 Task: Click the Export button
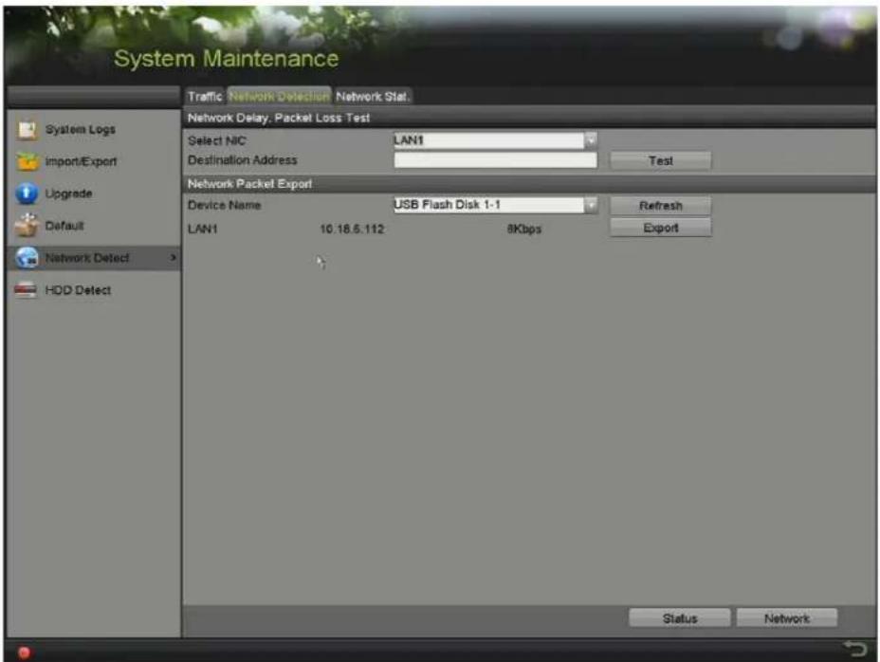[x=661, y=228]
